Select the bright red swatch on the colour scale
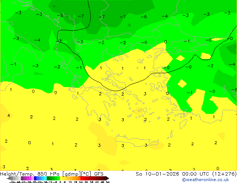This screenshot has height=183, width=237. pyautogui.click(x=81, y=178)
